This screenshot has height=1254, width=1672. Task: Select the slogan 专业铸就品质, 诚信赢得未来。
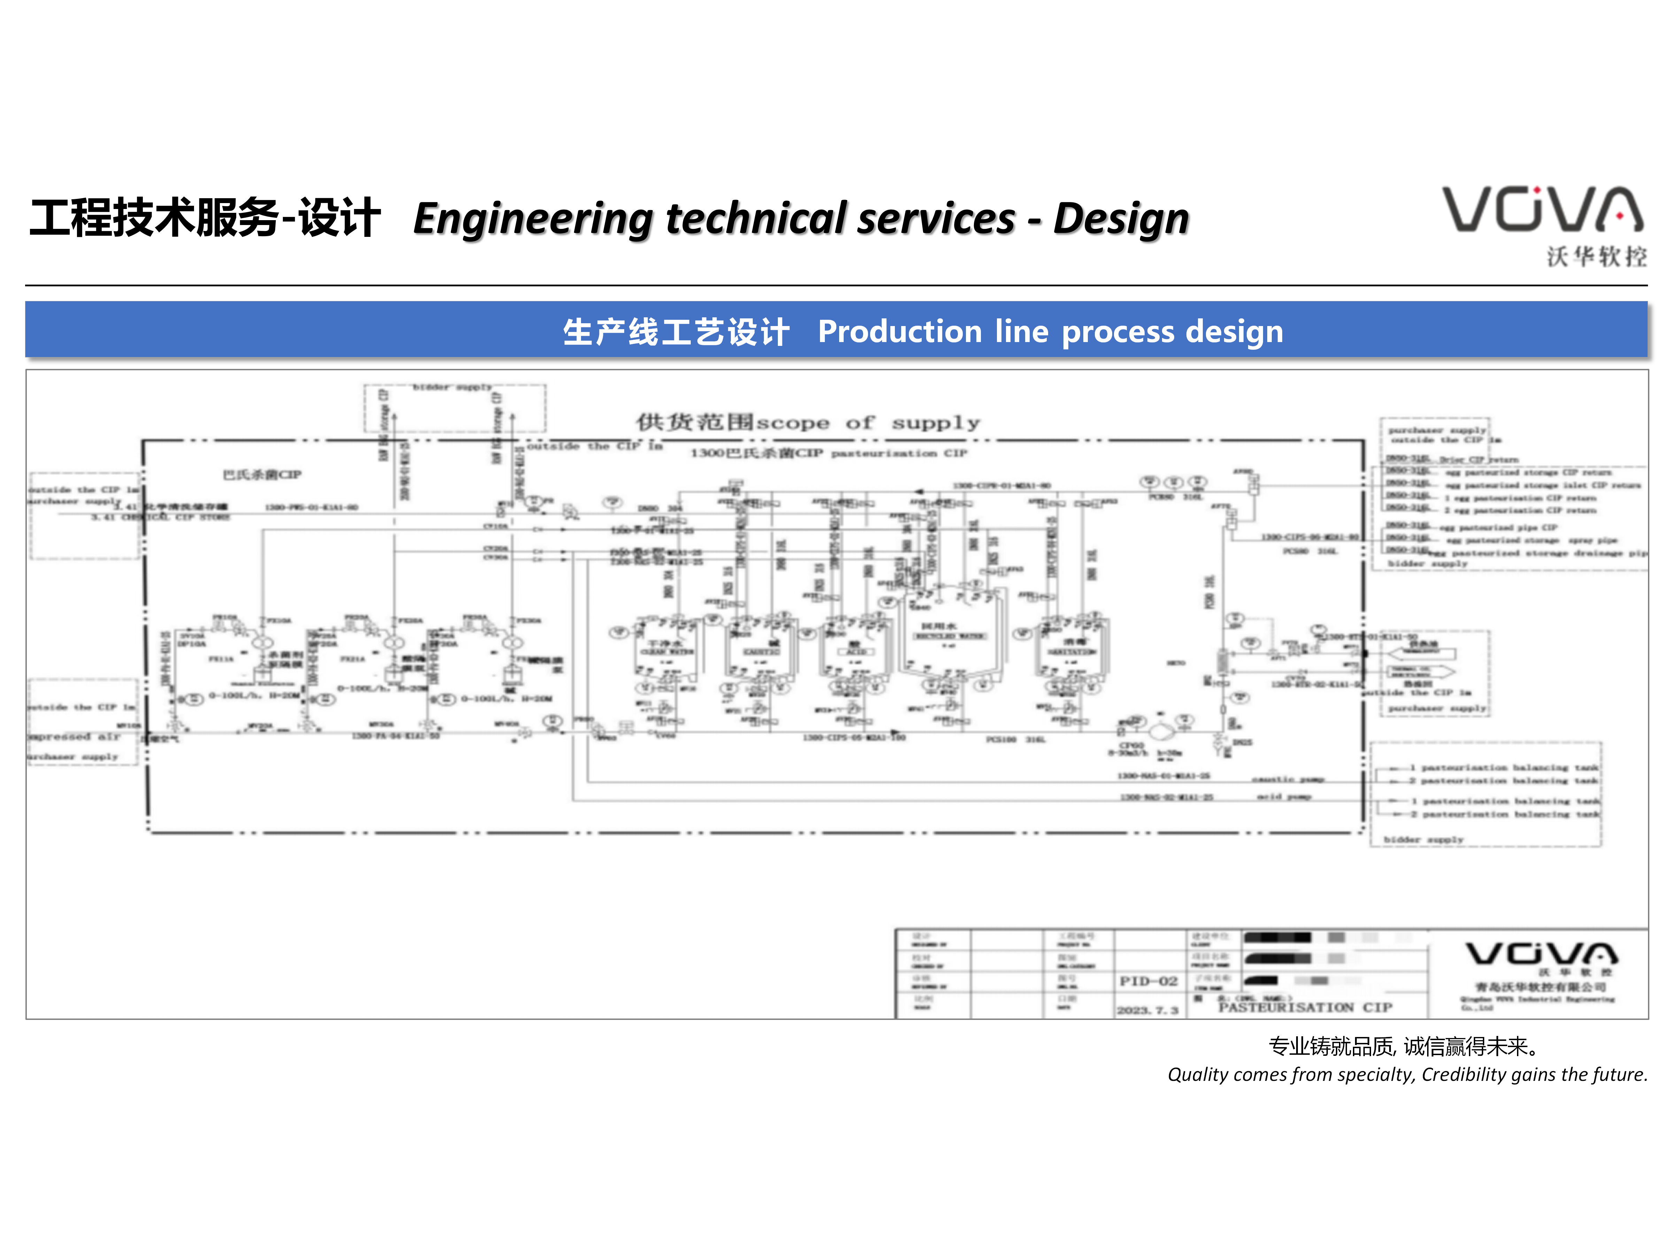[1404, 1046]
